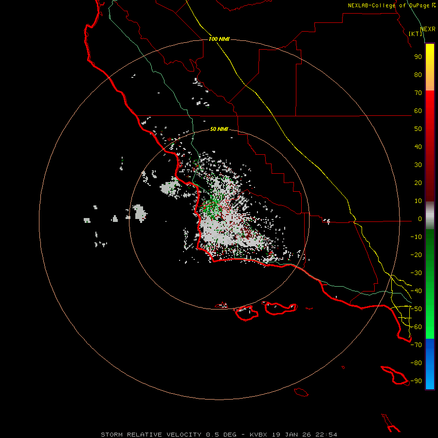Click the 'STORM RELATIVE VELOCITY' caption text
Image resolution: width=438 pixels, height=438 pixels.
(151, 435)
